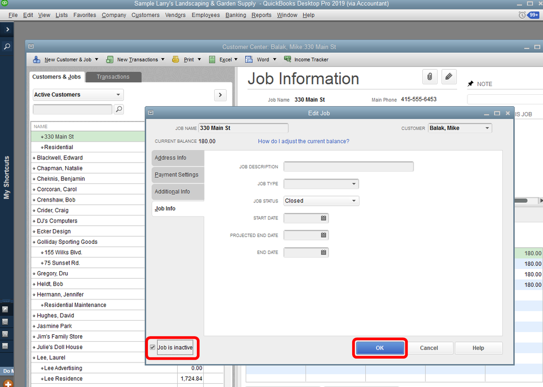
Task: Click the search icon in left sidebar
Action: coord(7,46)
